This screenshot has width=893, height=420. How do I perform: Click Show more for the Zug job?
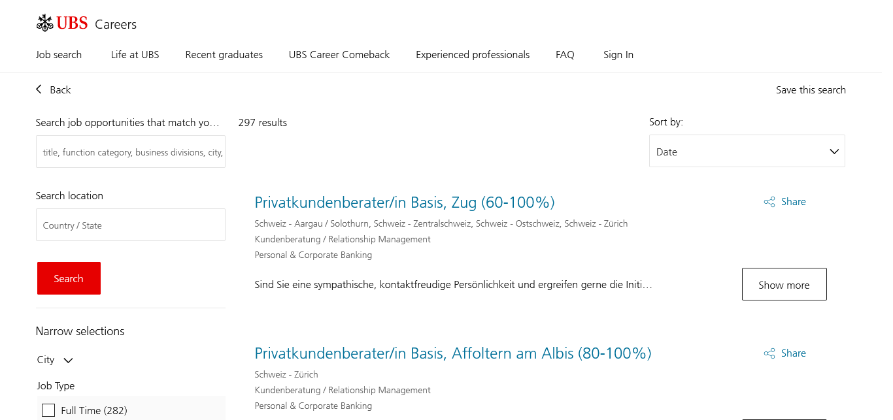[x=784, y=285]
